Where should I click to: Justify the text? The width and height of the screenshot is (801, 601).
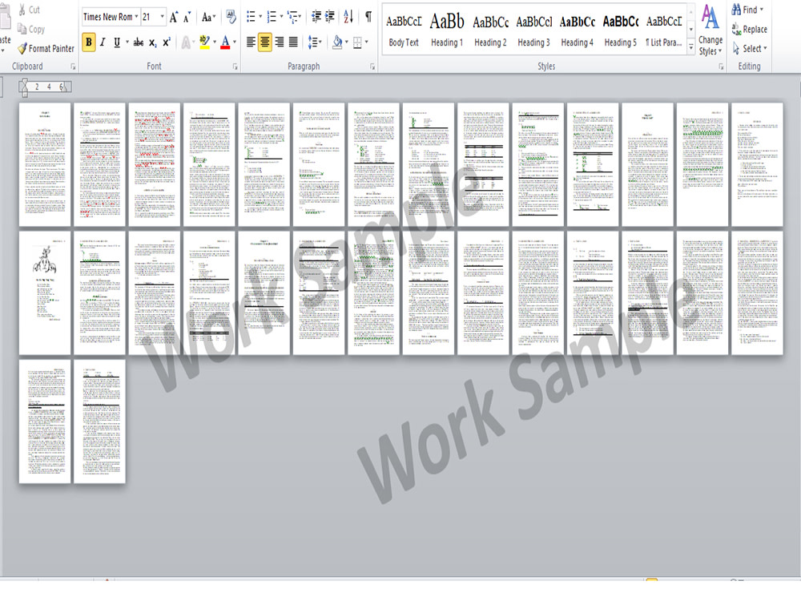point(293,42)
